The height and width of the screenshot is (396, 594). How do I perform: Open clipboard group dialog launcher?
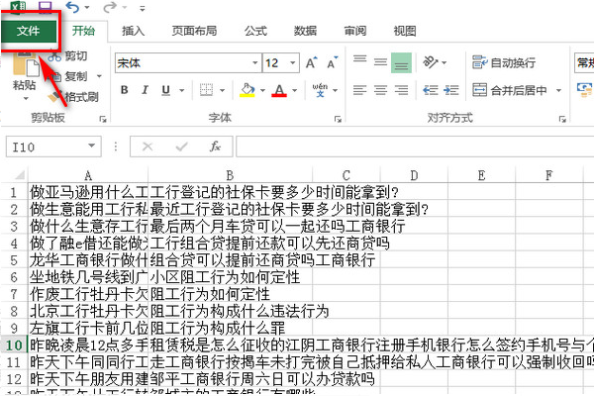(x=103, y=119)
